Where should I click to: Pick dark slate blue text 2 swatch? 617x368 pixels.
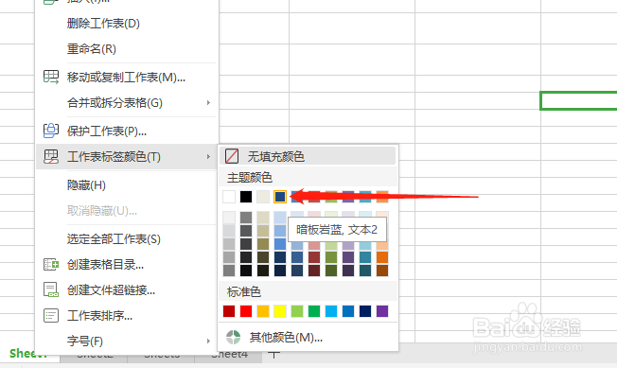pos(280,197)
